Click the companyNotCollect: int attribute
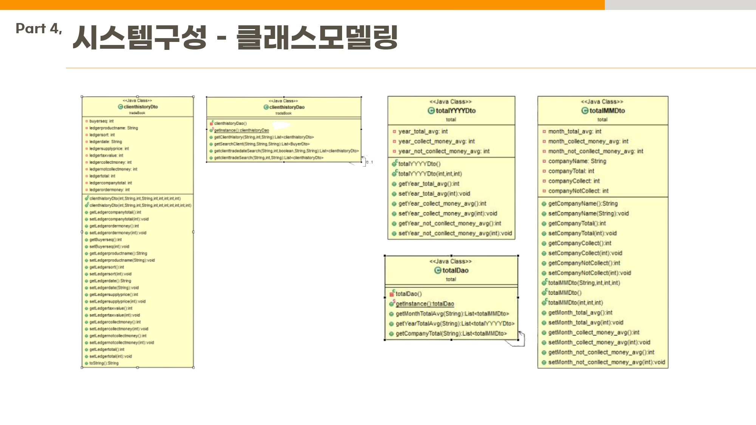This screenshot has height=425, width=756. (x=578, y=191)
